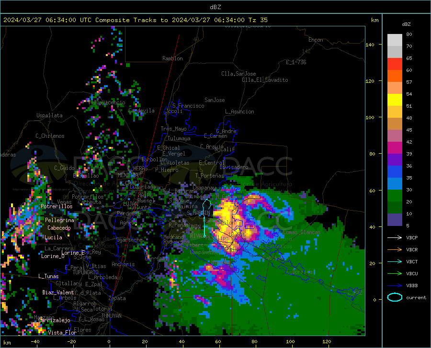Viewport: 431px width, 348px height.
Task: Click the 'Tulumaya' map label
Action: pyautogui.click(x=179, y=138)
